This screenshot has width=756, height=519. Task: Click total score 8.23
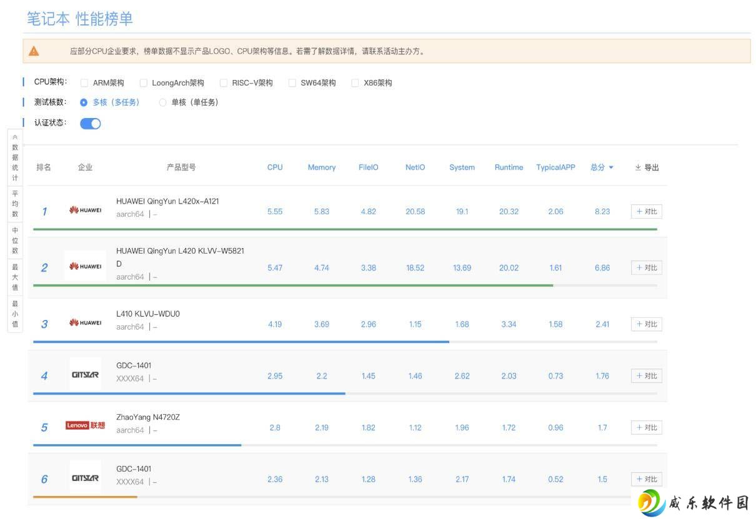tap(602, 212)
